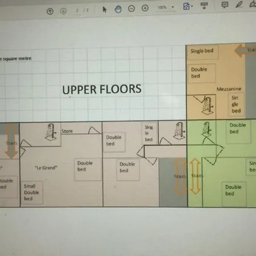The image size is (256, 256).
Task: Click the Mezzanine label
Action: (229, 89)
